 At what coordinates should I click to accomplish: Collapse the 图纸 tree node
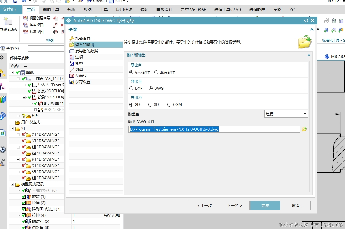click(x=12, y=72)
